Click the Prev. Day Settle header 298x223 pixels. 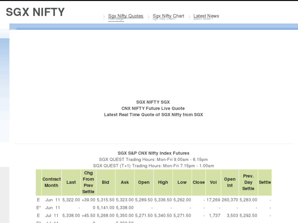pos(248,182)
